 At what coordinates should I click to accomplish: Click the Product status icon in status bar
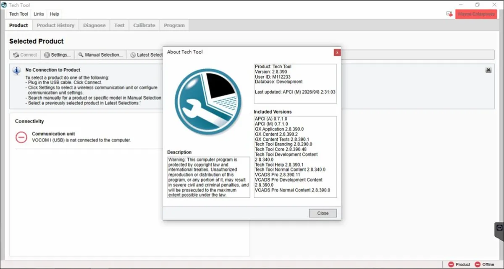click(451, 264)
